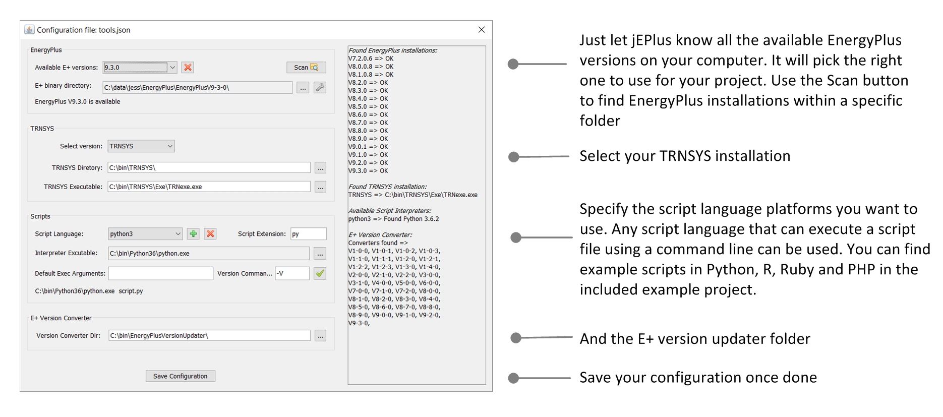
Task: Edit the TRNSYS Executable path field
Action: click(209, 187)
